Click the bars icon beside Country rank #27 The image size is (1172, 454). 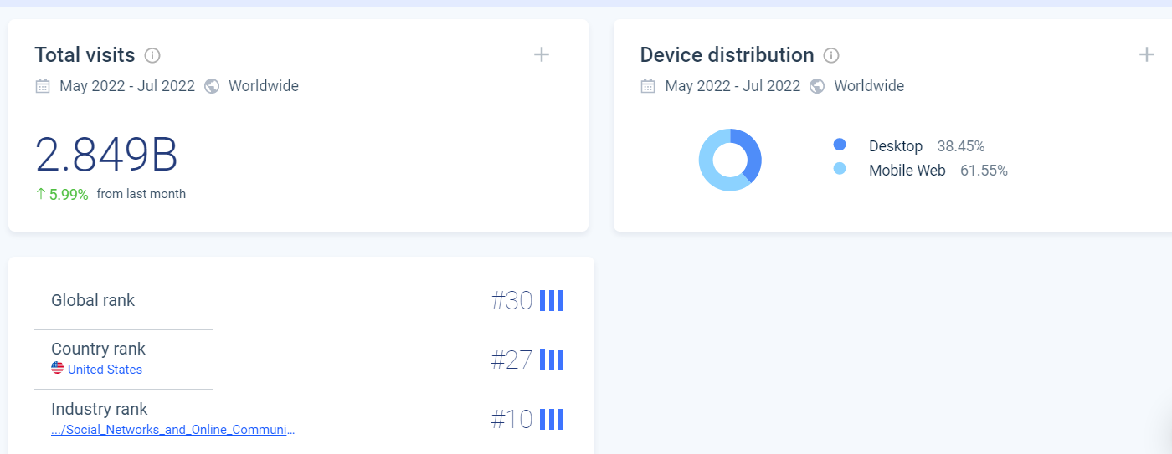[552, 360]
